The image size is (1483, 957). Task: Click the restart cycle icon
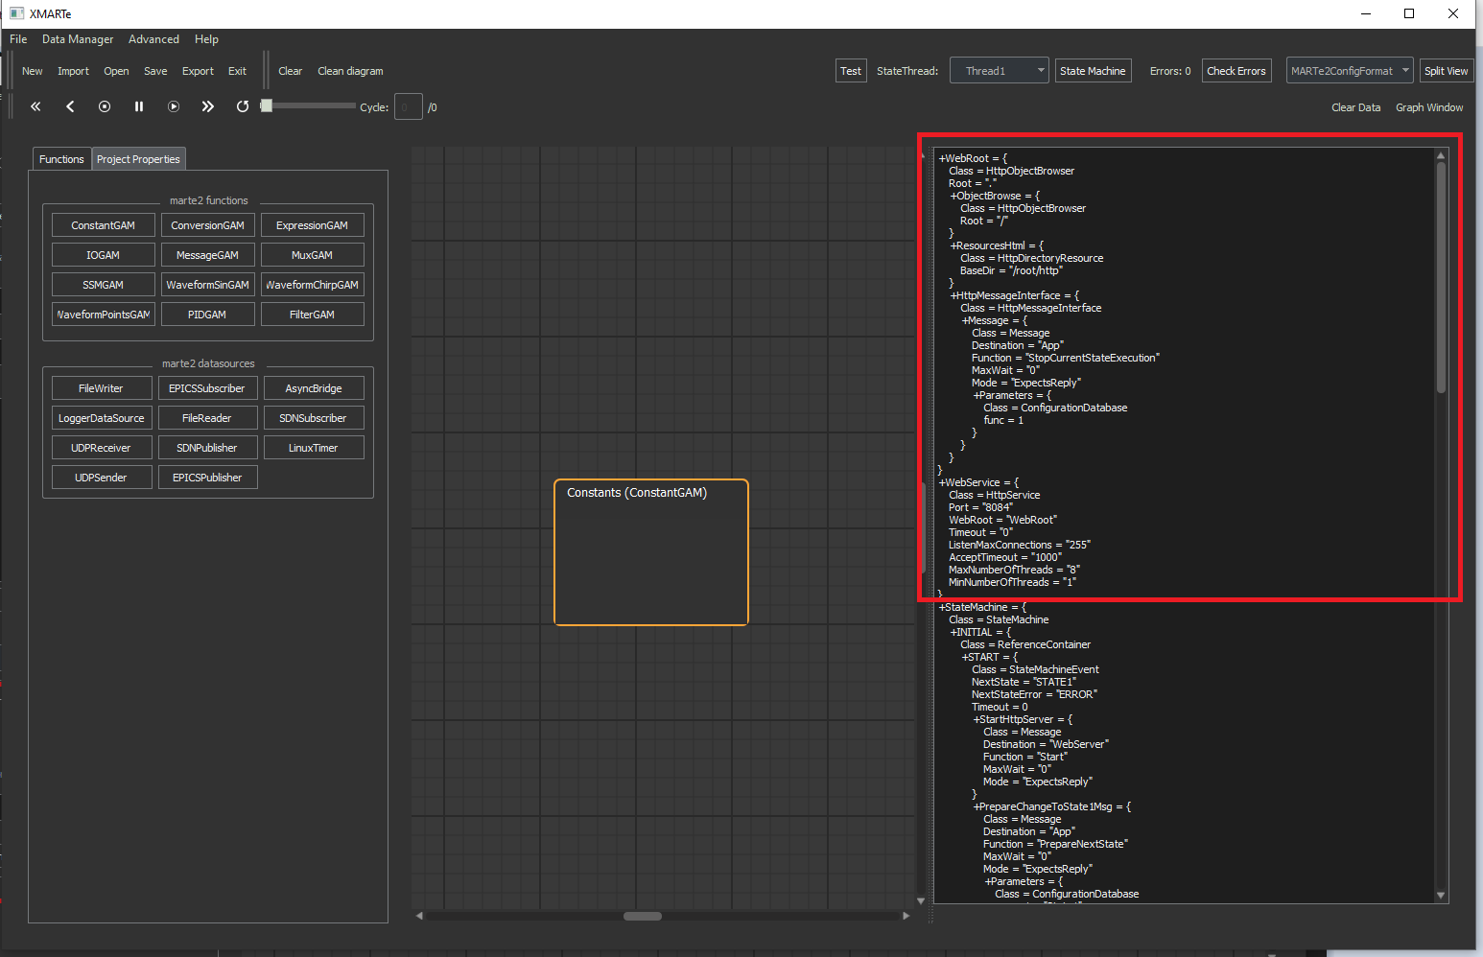(243, 106)
